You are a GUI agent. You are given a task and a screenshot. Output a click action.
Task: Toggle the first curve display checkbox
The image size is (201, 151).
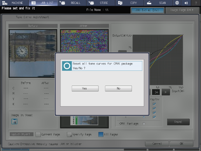coord(154,104)
